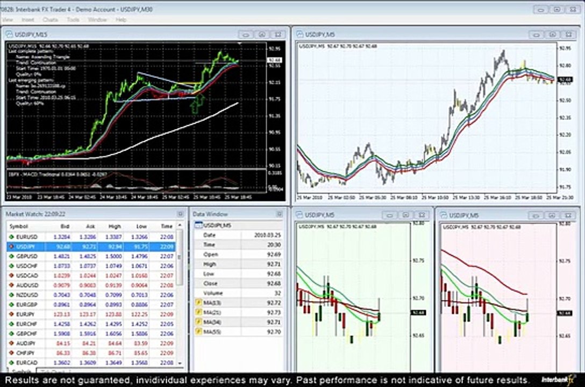Click the EURCHF green direction arrow icon

pyautogui.click(x=12, y=324)
